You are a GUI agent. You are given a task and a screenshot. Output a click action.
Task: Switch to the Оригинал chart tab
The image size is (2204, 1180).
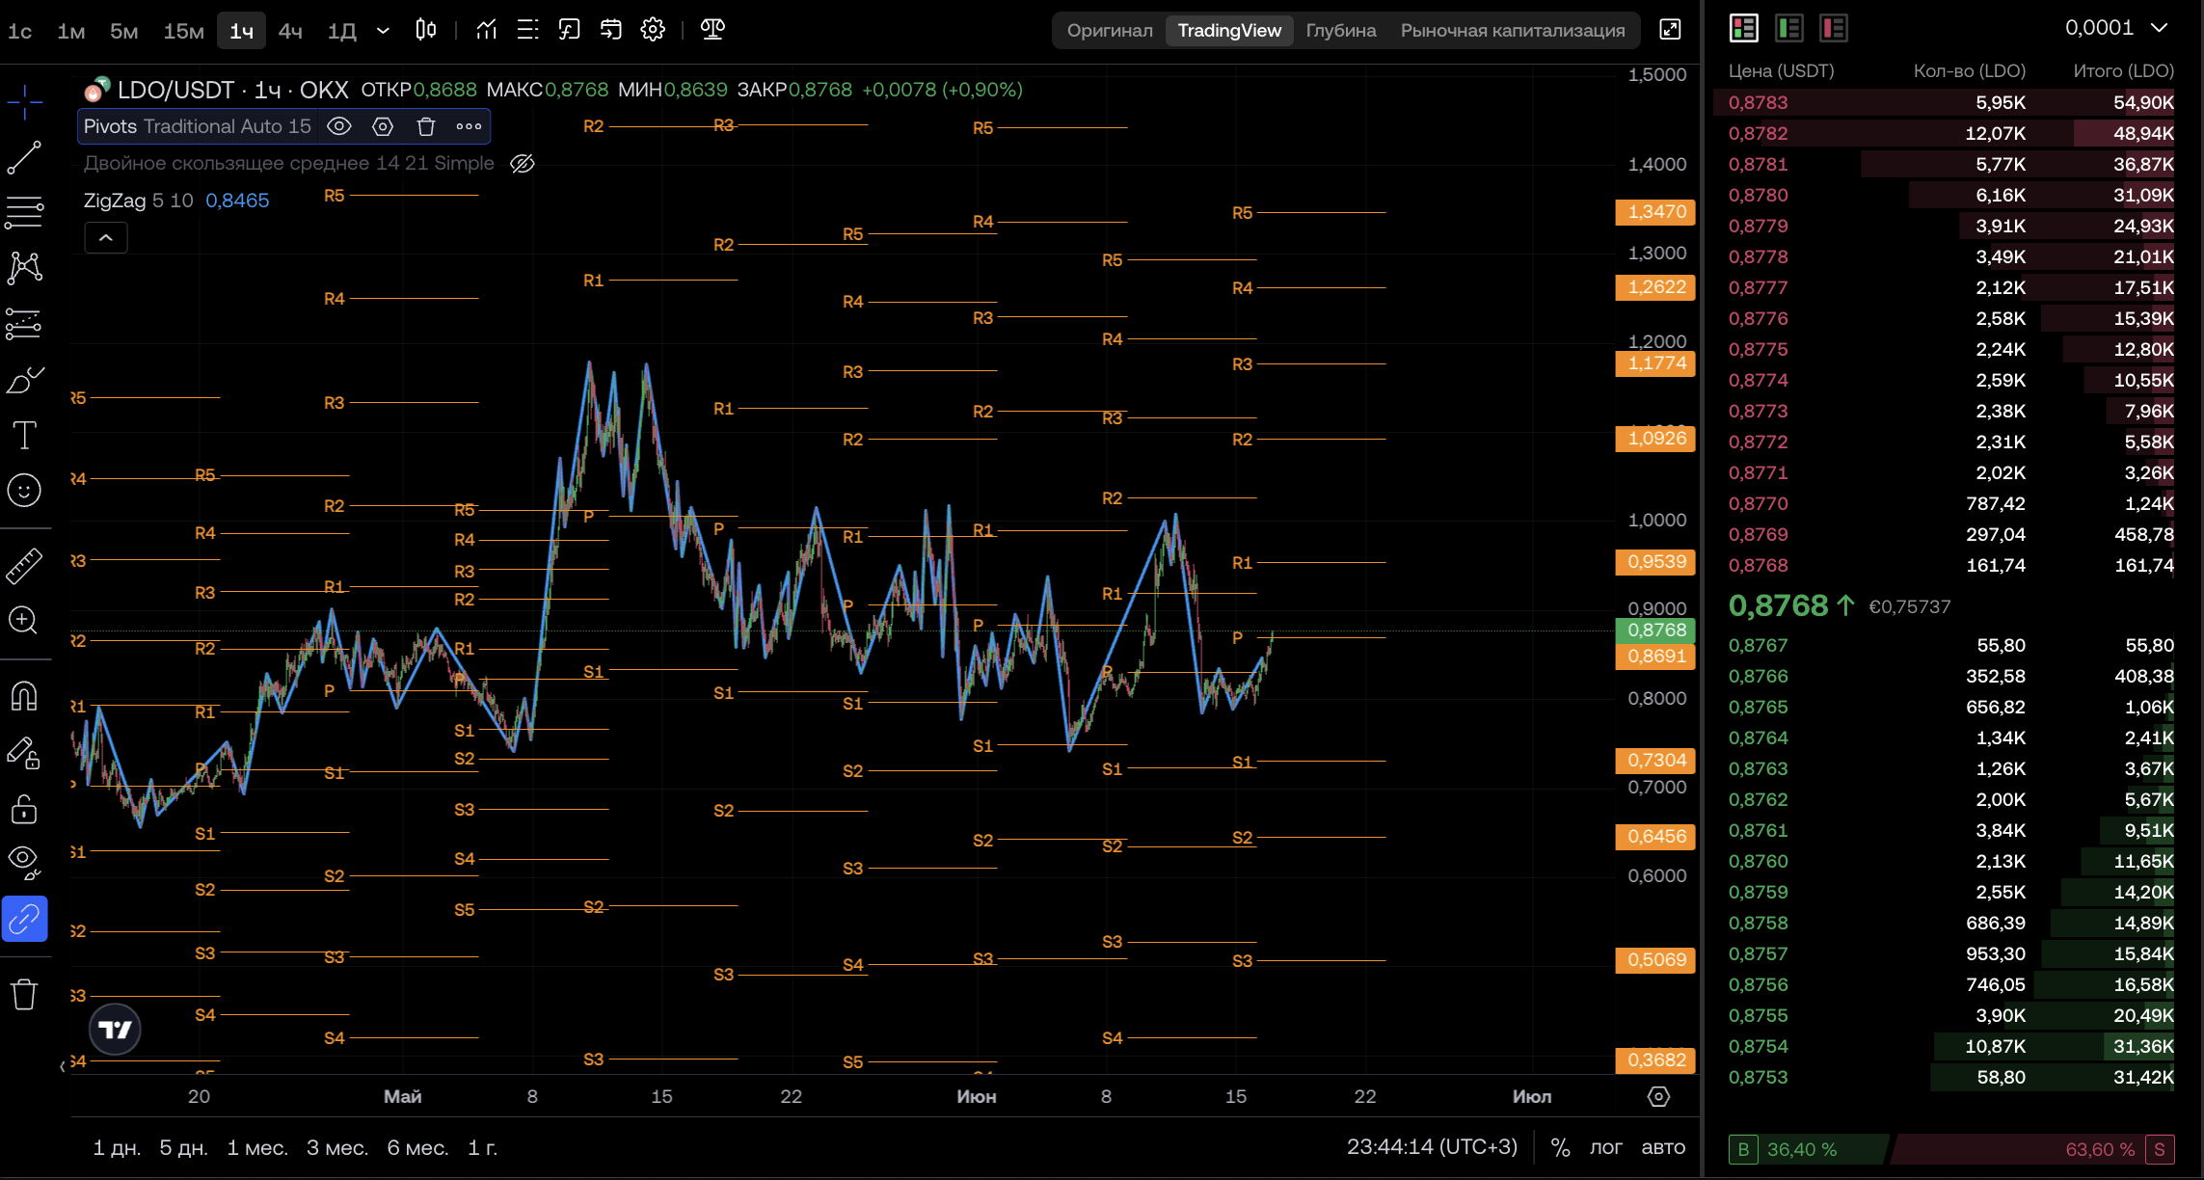pyautogui.click(x=1110, y=30)
